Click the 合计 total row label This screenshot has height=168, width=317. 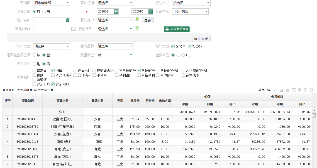point(62,112)
